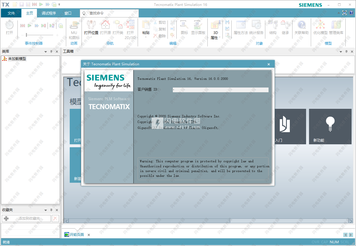Image resolution: width=356 pixels, height=246 pixels.
Task: Open the 收藏夹 panel dropdown arrow
Action: click(45, 210)
